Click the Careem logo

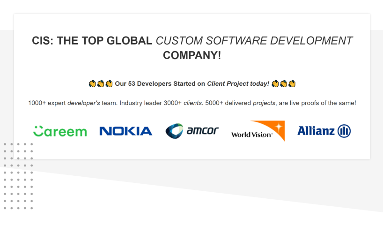click(x=60, y=131)
